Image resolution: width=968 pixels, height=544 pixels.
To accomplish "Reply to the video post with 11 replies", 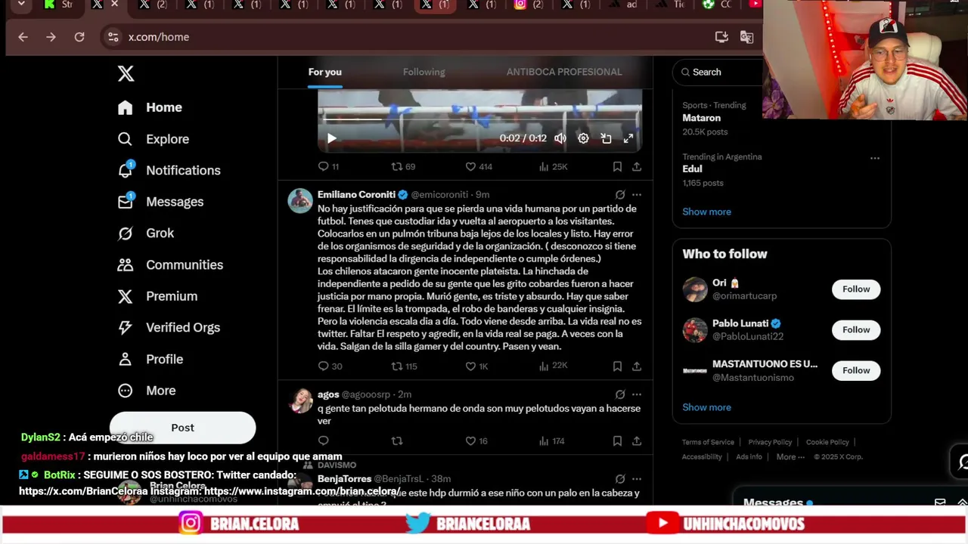I will (328, 166).
